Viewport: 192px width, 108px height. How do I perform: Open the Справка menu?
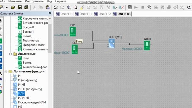61,1
